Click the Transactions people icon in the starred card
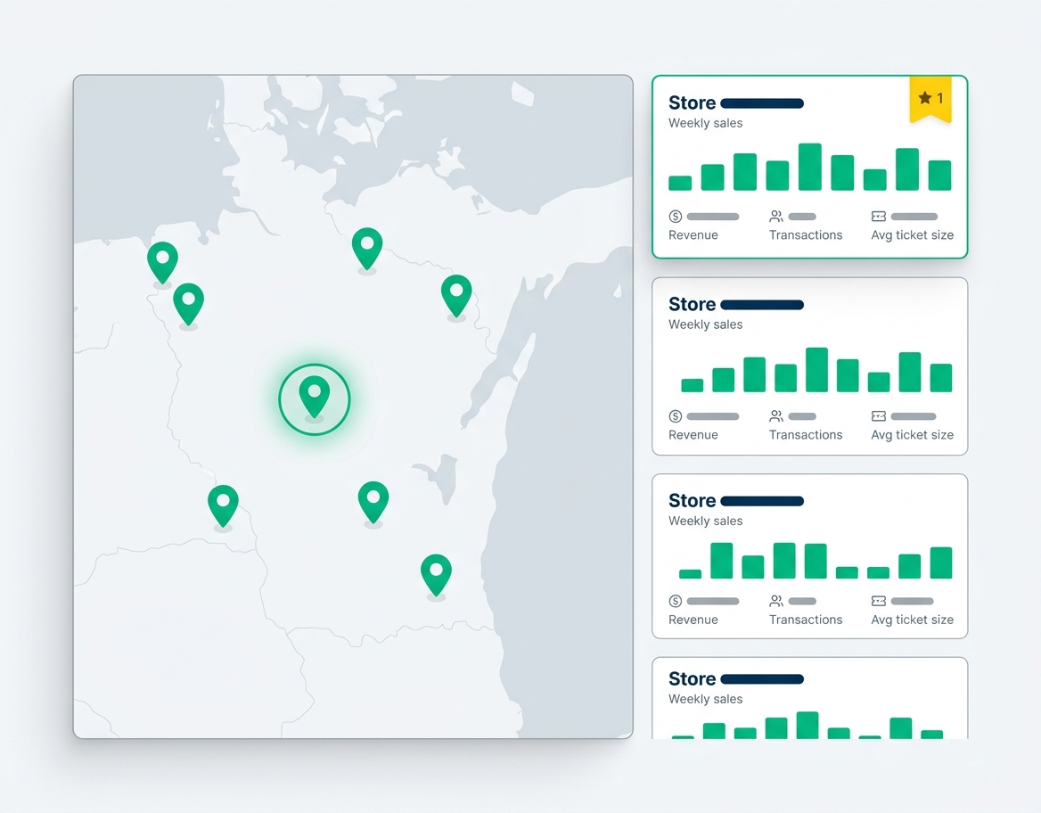Viewport: 1041px width, 813px height. point(776,217)
